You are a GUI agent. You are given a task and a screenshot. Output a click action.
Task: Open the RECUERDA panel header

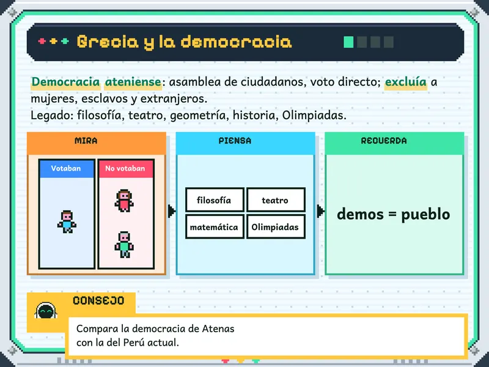pyautogui.click(x=394, y=143)
